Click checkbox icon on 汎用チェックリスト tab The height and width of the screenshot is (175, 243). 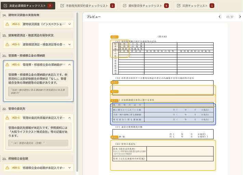coord(179,6)
